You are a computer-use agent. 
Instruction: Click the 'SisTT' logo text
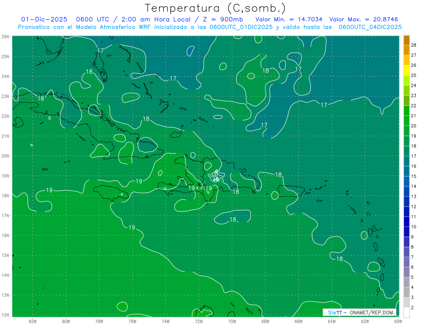click(335, 312)
